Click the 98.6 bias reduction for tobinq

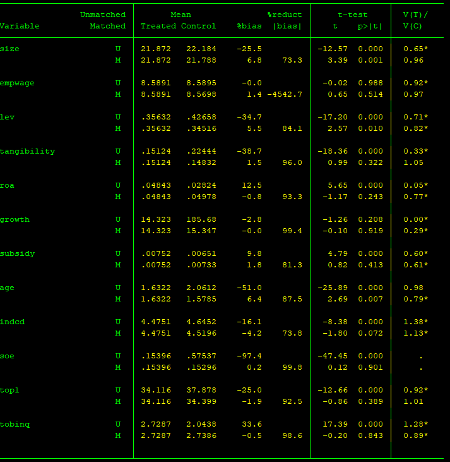point(292,436)
